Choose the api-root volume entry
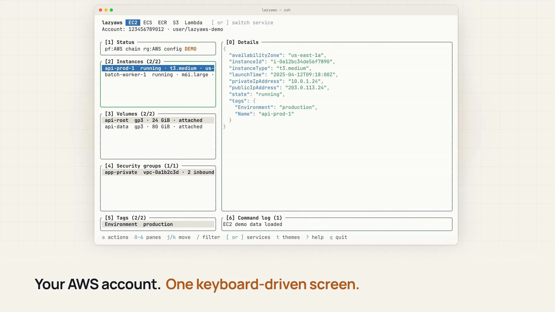Viewport: 555px width, 312px height. pos(158,120)
